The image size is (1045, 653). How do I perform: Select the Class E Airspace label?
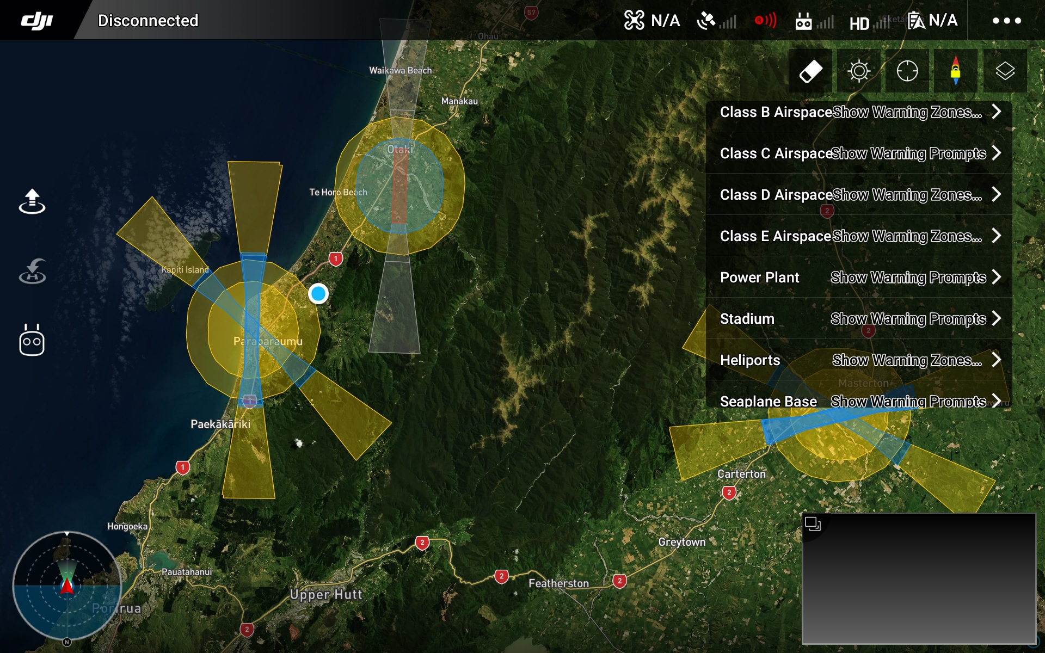(776, 236)
